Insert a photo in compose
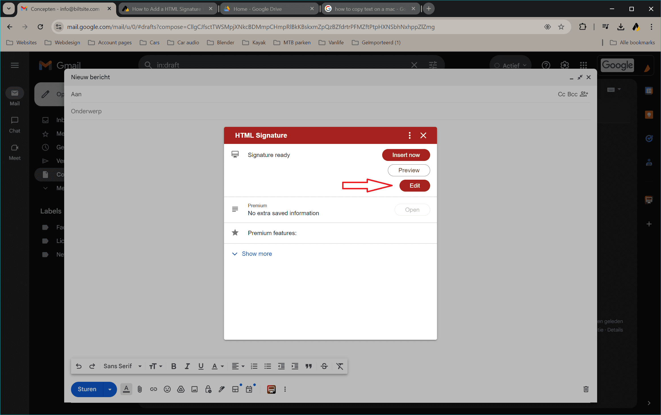 pos(194,389)
